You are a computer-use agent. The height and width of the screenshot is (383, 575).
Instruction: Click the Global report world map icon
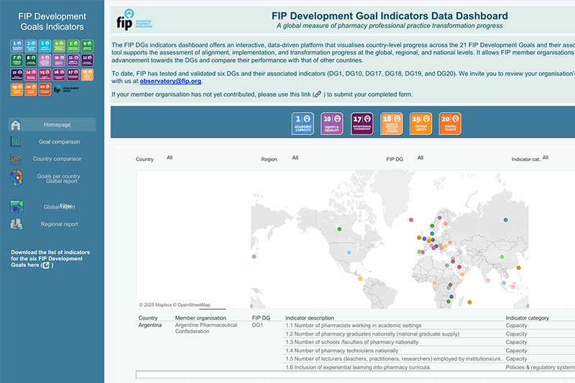[x=17, y=207]
